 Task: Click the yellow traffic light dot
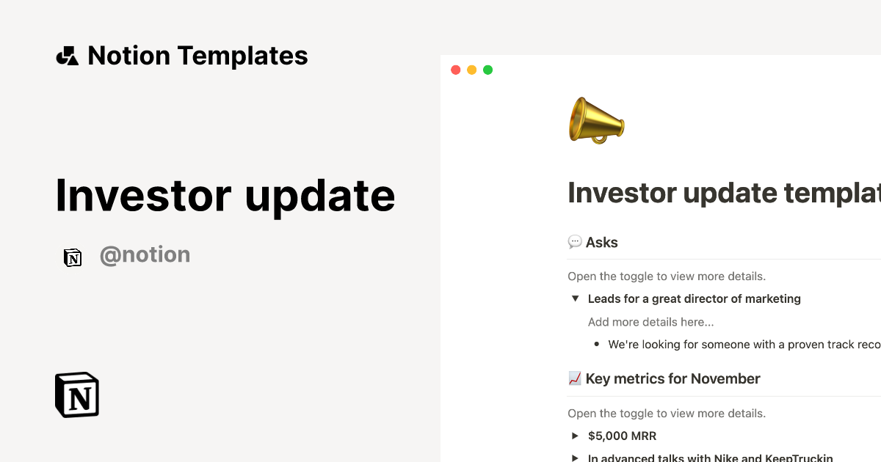click(x=471, y=70)
